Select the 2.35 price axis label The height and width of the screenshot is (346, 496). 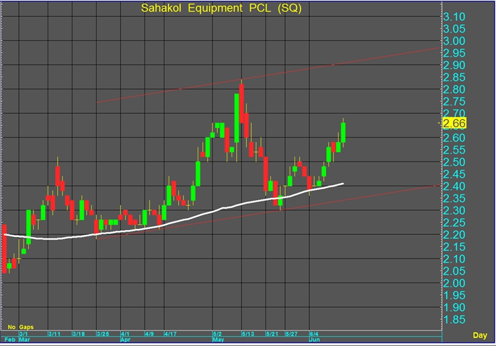(x=454, y=199)
